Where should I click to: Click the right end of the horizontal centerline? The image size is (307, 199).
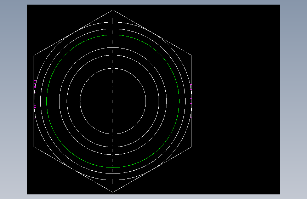(195, 101)
